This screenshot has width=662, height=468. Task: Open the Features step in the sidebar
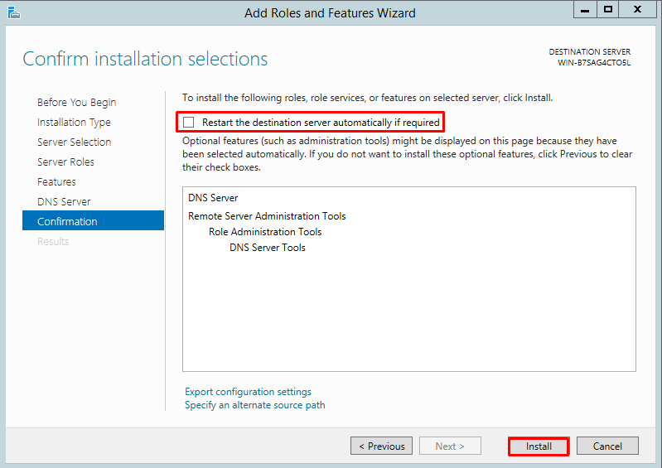(x=56, y=182)
